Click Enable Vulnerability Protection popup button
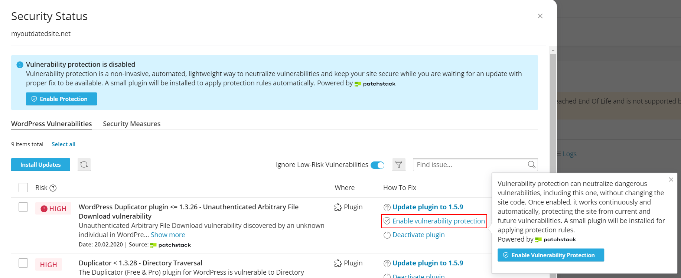This screenshot has width=681, height=278. pos(550,255)
